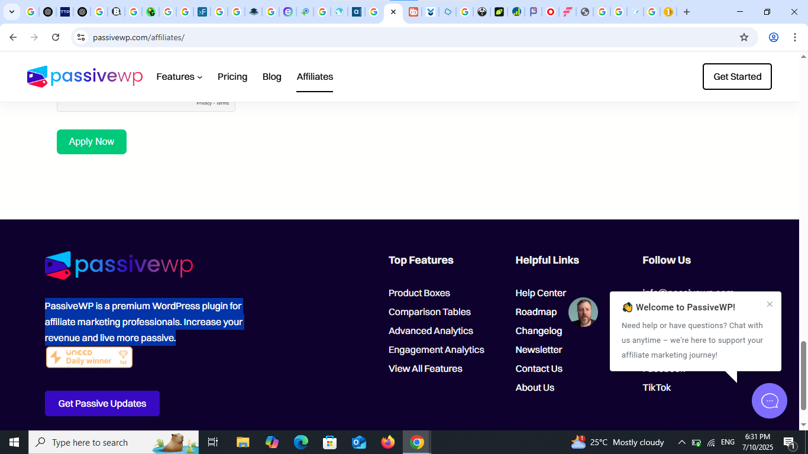The width and height of the screenshot is (808, 454).
Task: Click the reCAPTCHA Privacy link
Action: pos(204,103)
